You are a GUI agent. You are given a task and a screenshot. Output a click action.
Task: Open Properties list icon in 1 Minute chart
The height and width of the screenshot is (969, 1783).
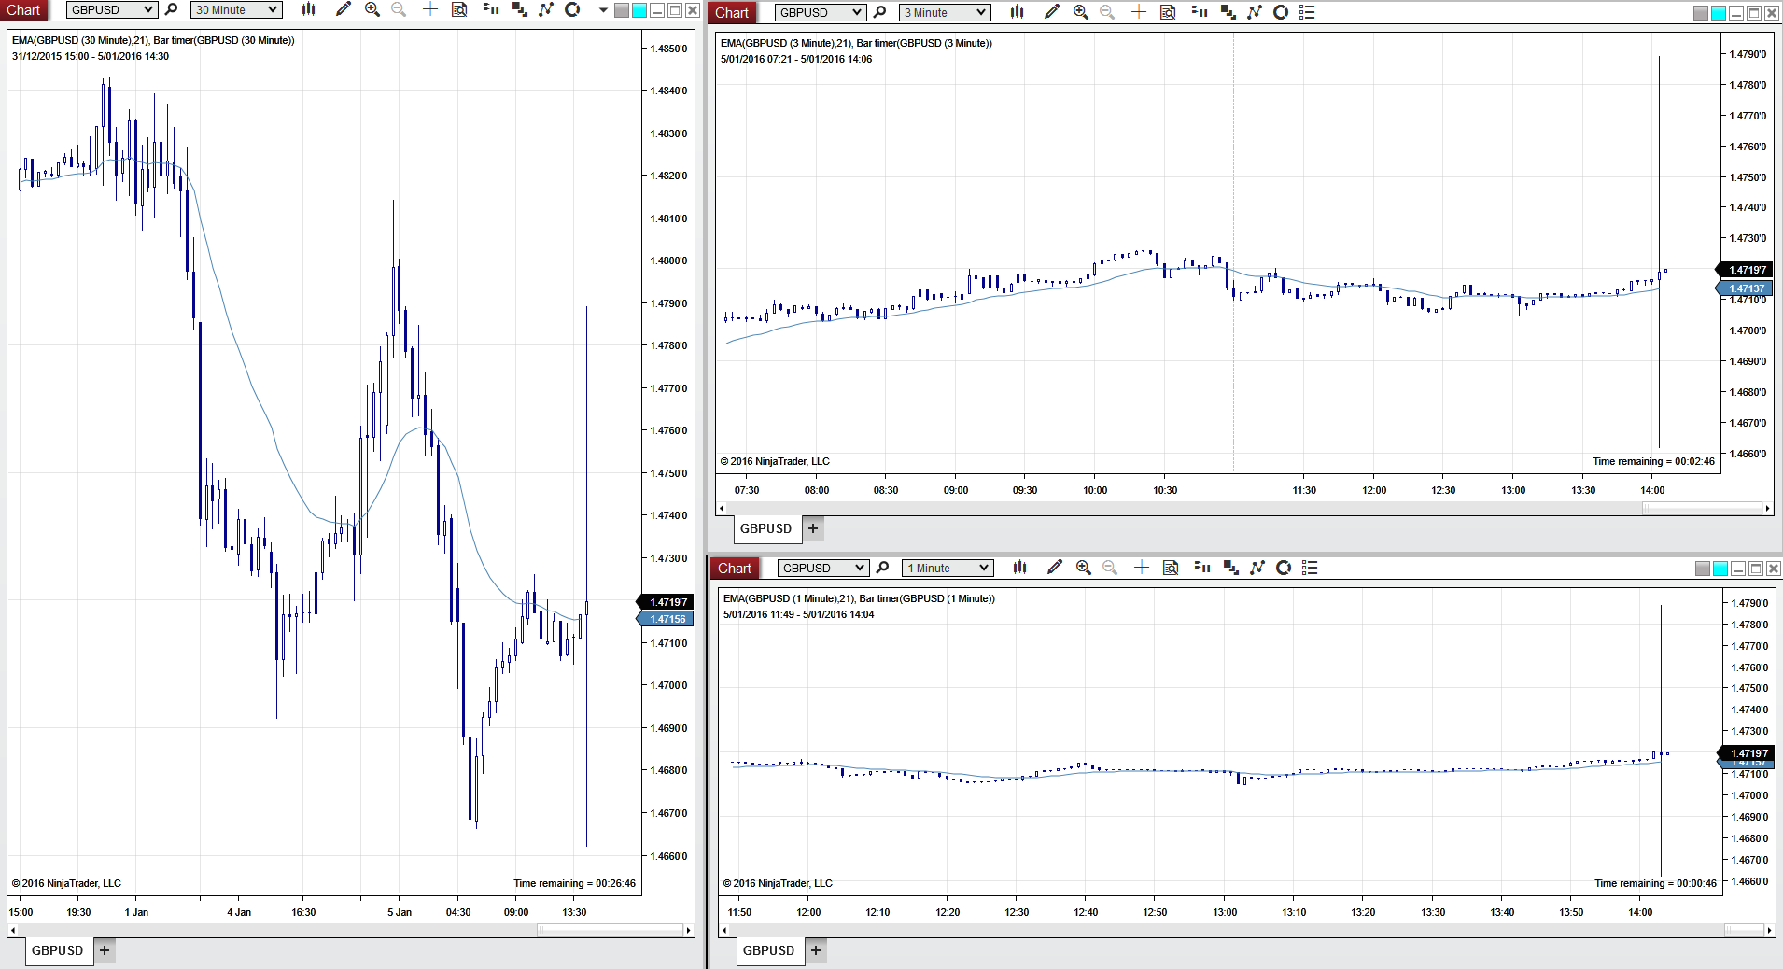pyautogui.click(x=1310, y=568)
